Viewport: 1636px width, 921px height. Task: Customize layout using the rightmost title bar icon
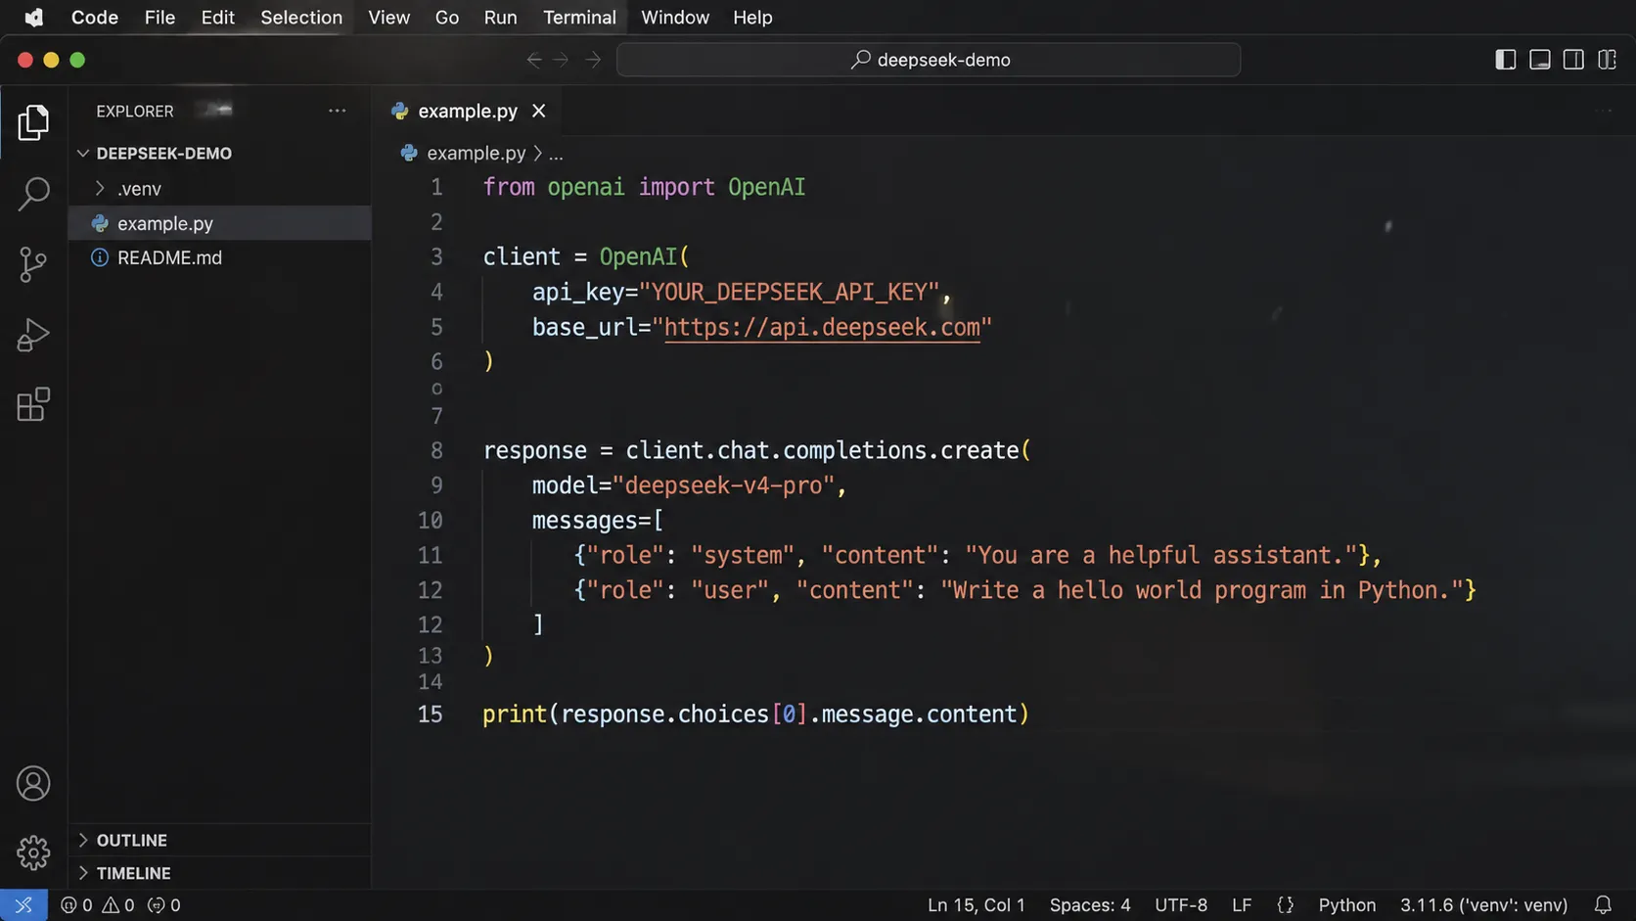[x=1607, y=60]
